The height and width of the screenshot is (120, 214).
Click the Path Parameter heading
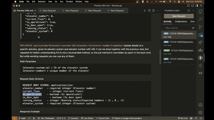(x=28, y=61)
